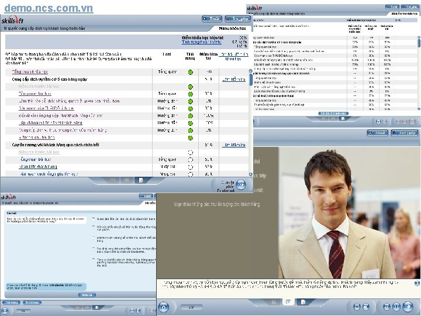The image size is (421, 316).
Task: Click the Cung cấp dịch vụ tầm cỡ 5 sao heading
Action: coord(50,79)
